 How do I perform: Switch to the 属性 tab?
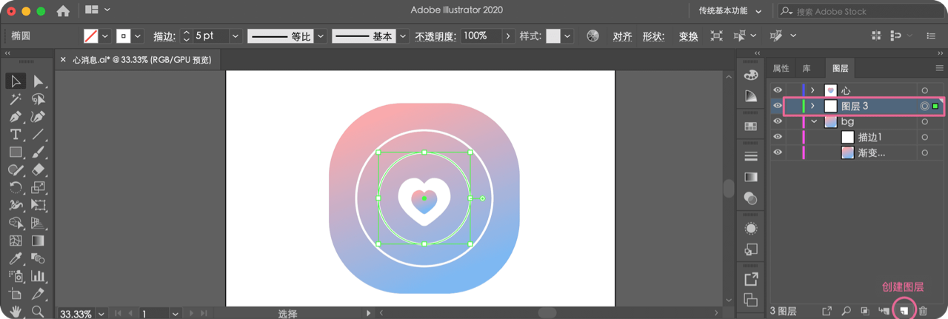tap(781, 68)
